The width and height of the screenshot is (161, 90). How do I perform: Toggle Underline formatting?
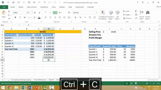tap(24, 17)
